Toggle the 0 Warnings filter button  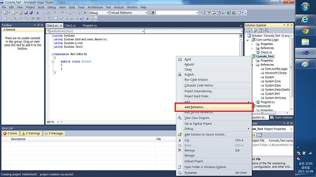click(31, 133)
